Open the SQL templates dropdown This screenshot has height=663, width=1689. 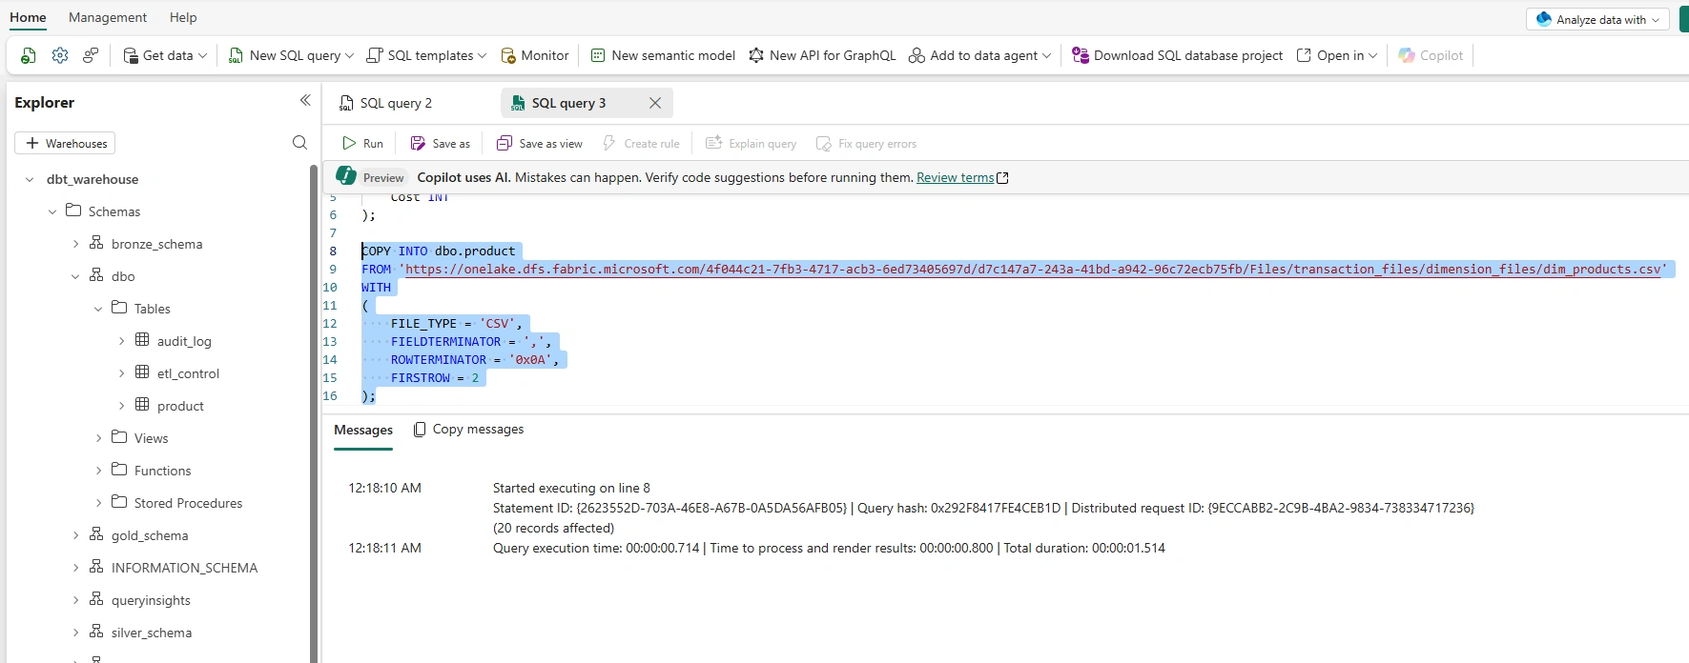click(x=426, y=55)
